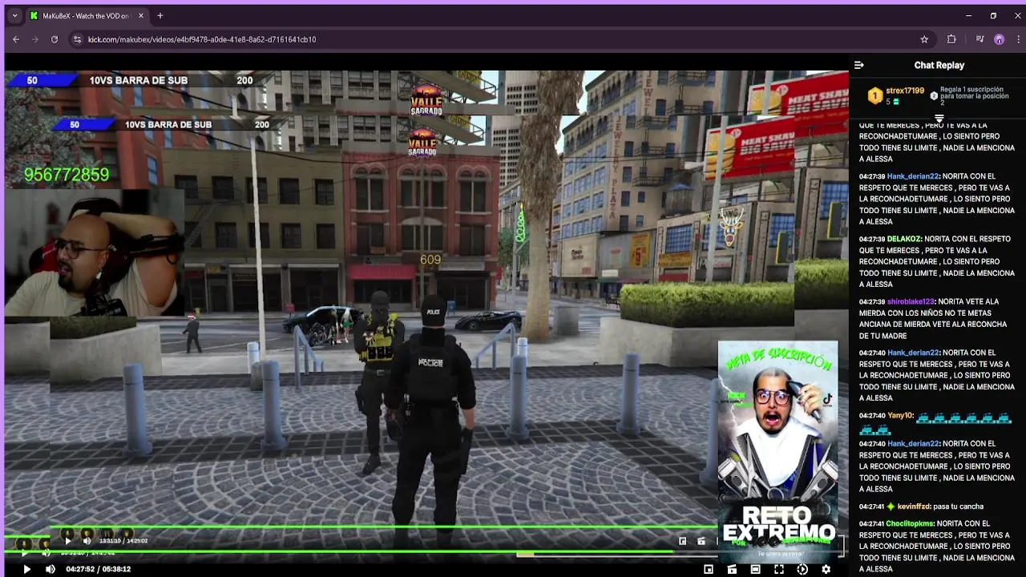
Task: Click the 04:27:52 / 05:38:12 timestamp
Action: 98,569
